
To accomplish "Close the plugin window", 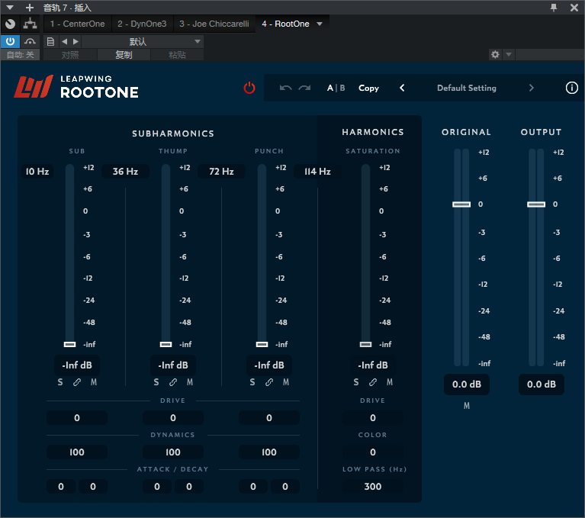I will point(574,8).
